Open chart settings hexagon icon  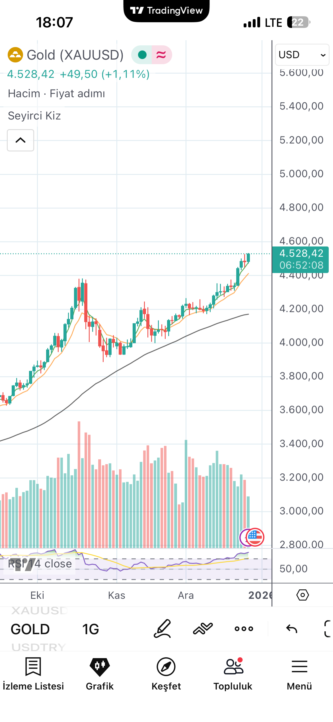pos(303,595)
